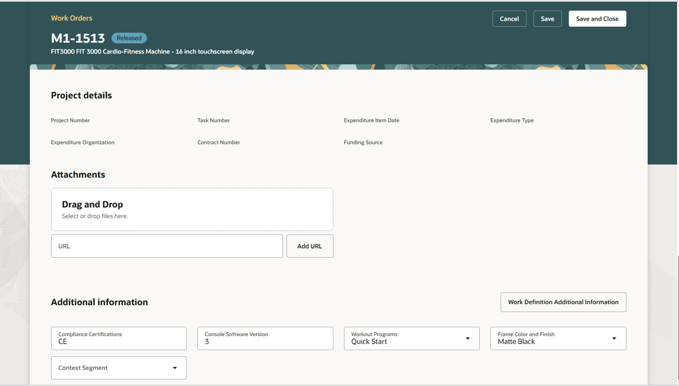Expand the Workout Programs dropdown

(412, 338)
